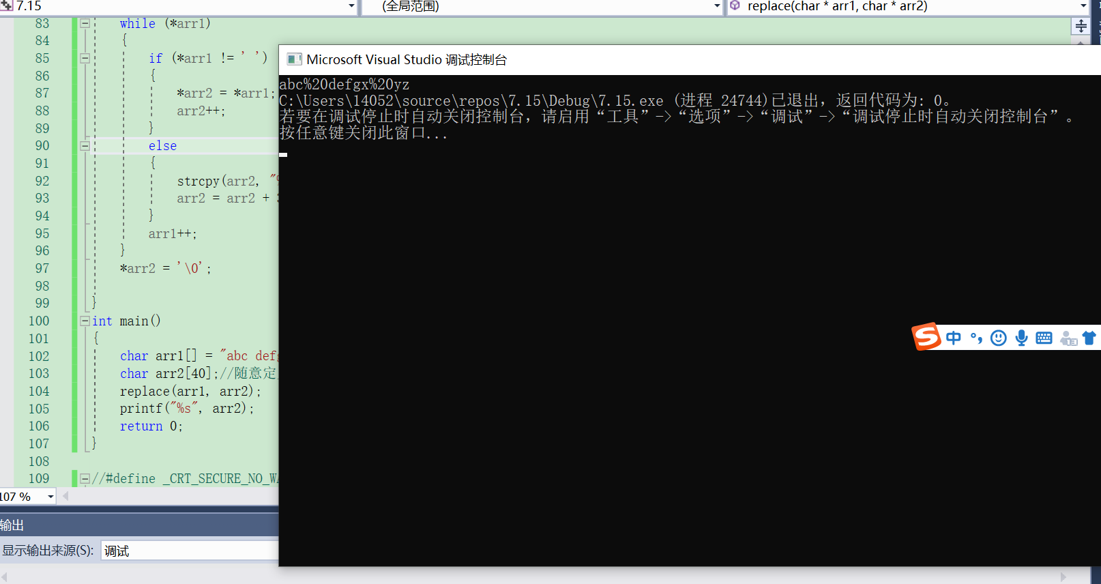Click the '显示输出来源(S):' label

tap(48, 551)
